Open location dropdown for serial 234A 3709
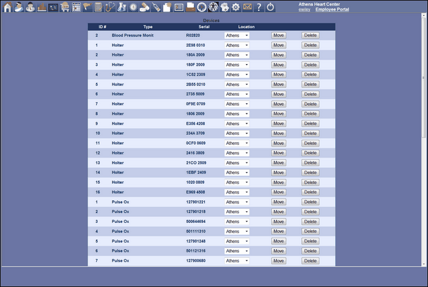This screenshot has width=428, height=287. pos(237,133)
